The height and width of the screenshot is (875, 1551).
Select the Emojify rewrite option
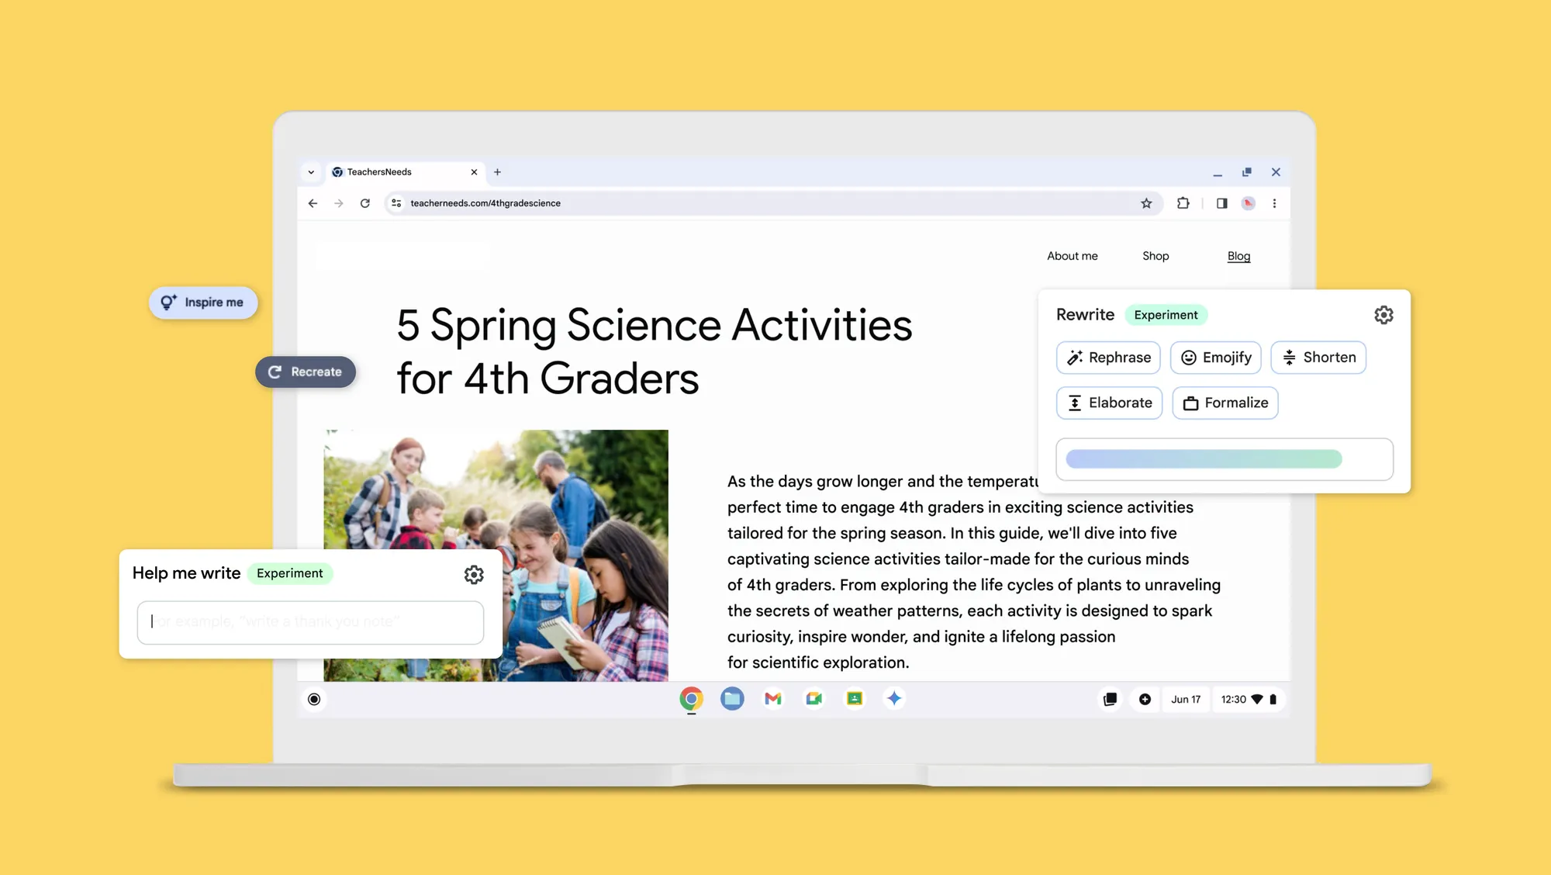coord(1215,357)
